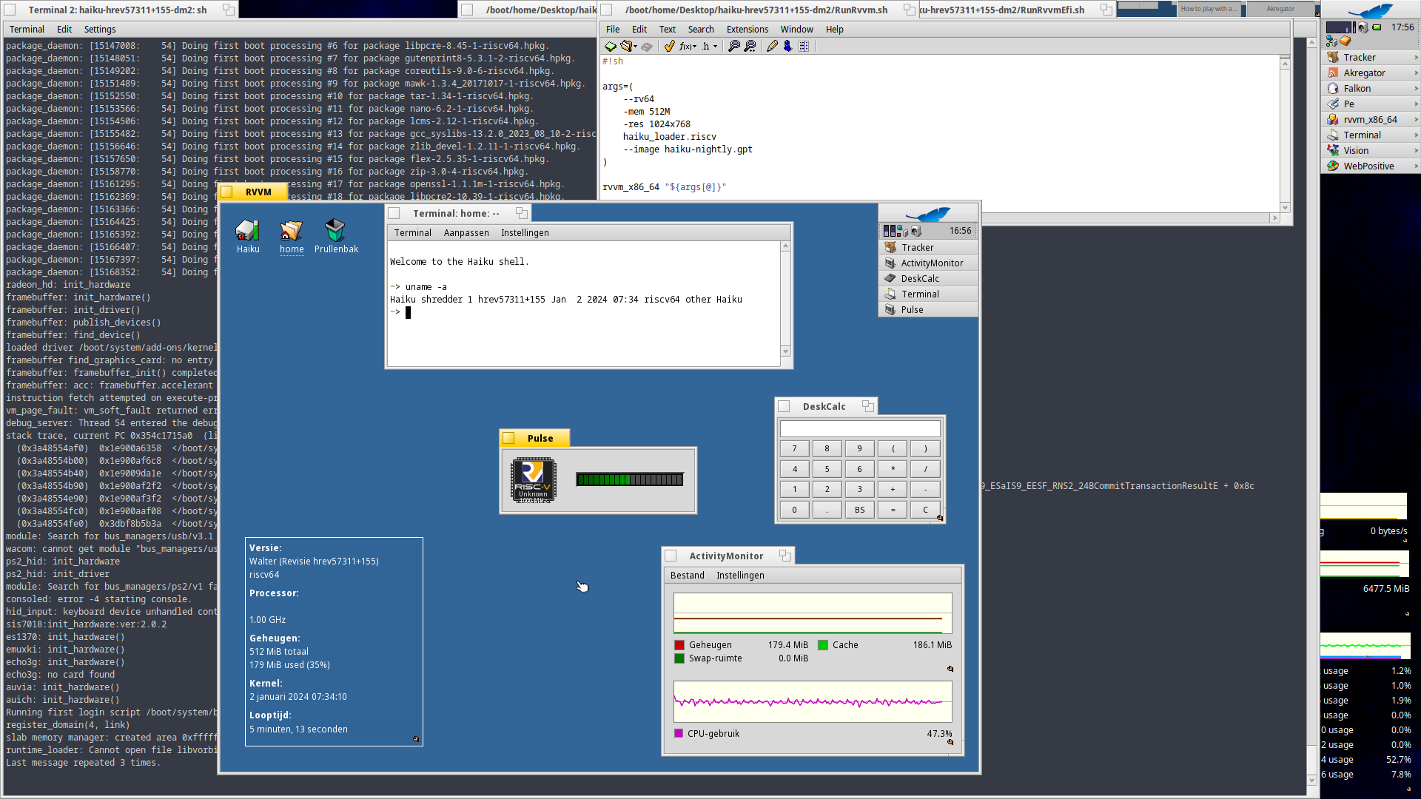Click host network status tray icon
The image size is (1421, 799).
tap(1331, 41)
